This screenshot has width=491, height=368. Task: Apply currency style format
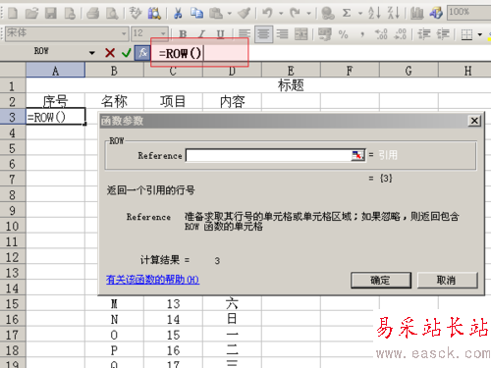(x=325, y=33)
